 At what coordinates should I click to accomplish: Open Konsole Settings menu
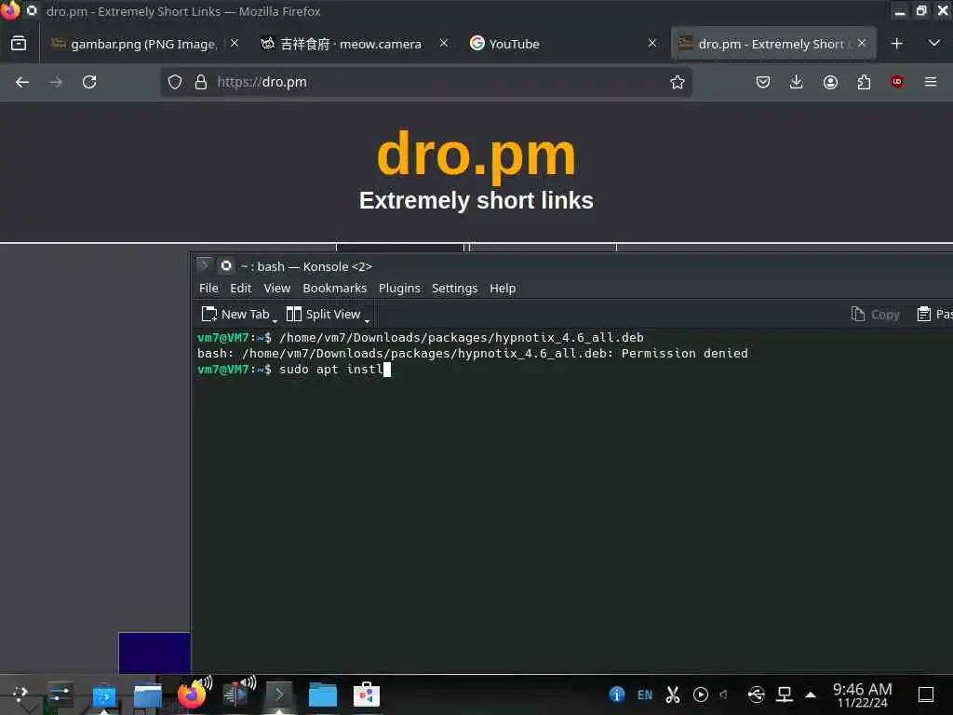pyautogui.click(x=454, y=289)
